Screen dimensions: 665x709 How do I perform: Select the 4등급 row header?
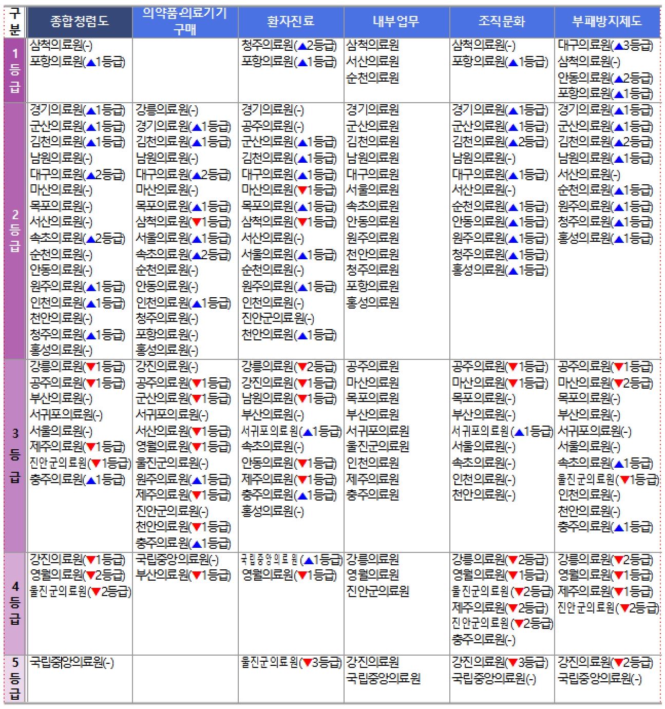click(15, 603)
